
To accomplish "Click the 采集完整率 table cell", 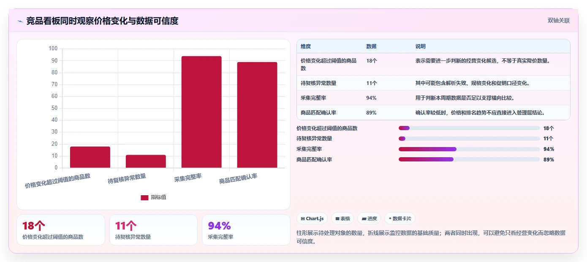I will pyautogui.click(x=329, y=98).
